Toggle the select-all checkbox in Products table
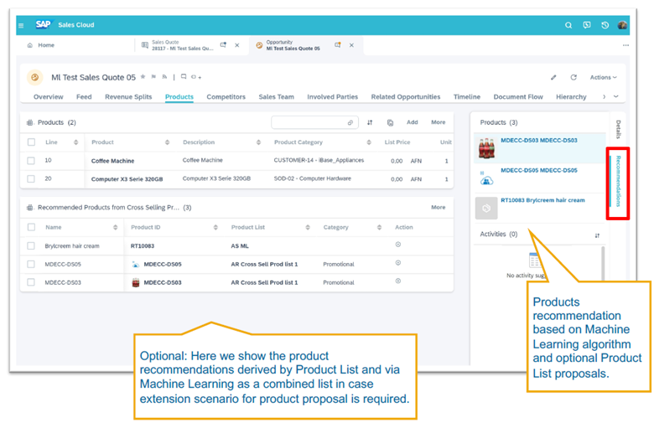Viewport: 654px width, 423px height. click(x=31, y=142)
